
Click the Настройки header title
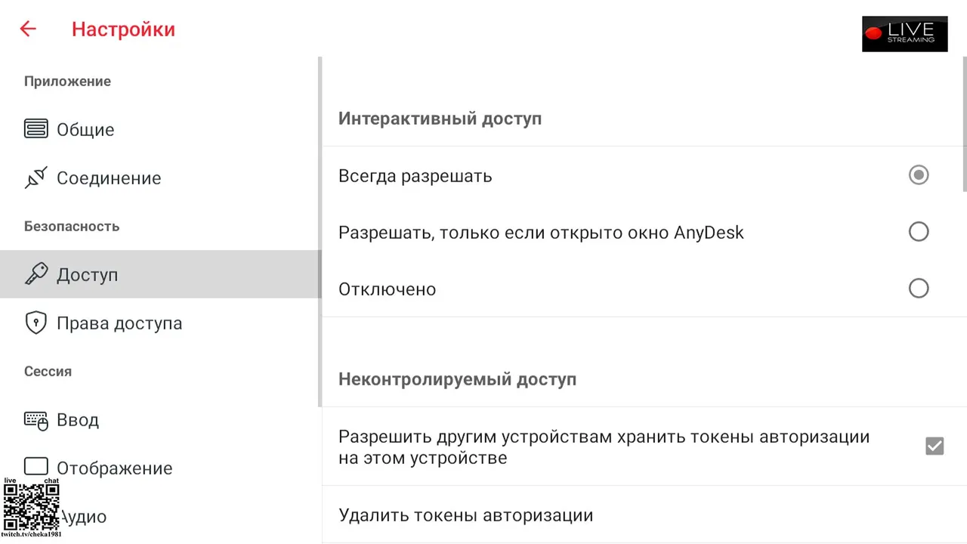click(123, 29)
